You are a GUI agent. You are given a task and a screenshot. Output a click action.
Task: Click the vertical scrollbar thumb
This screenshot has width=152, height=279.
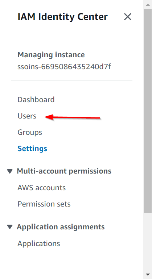[148, 110]
